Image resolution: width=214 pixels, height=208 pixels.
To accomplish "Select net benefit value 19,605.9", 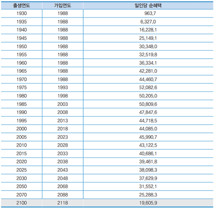I will coord(148,203).
